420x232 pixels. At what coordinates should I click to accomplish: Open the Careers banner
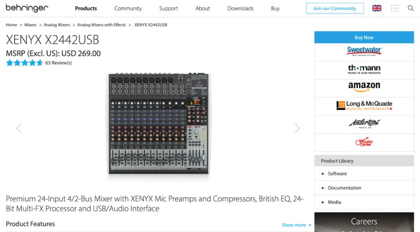[364, 222]
